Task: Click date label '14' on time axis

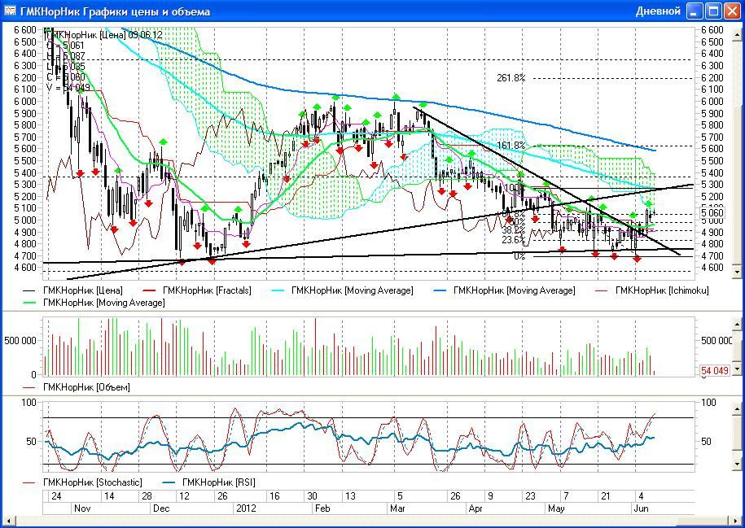Action: click(109, 496)
